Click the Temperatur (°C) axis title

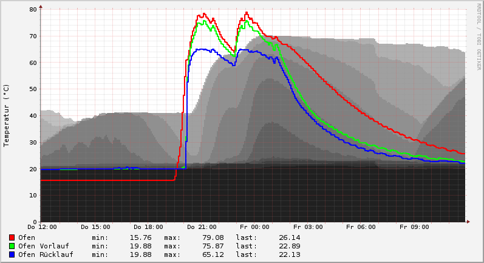click(x=7, y=115)
